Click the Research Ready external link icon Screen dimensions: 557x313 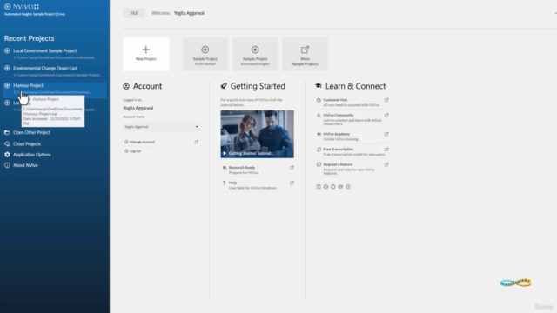coord(292,168)
